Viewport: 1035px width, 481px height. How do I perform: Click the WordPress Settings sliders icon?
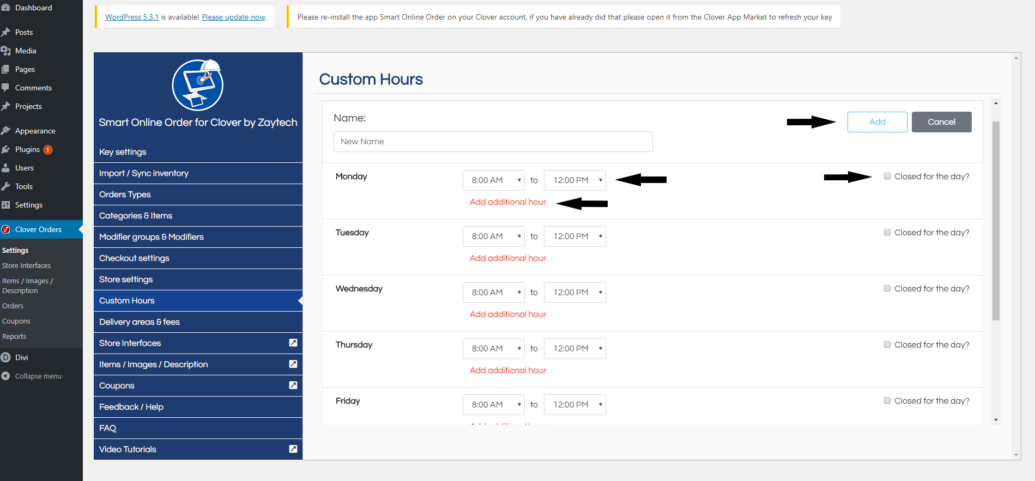point(6,205)
